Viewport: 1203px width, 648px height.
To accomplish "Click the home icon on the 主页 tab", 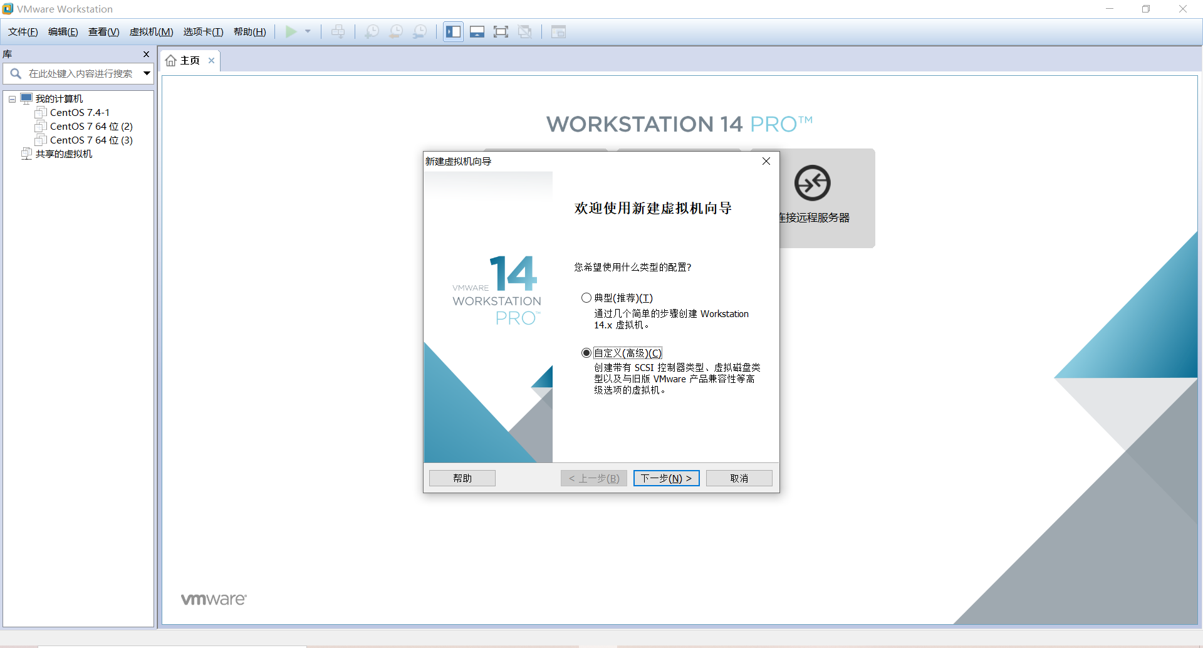I will pyautogui.click(x=170, y=61).
